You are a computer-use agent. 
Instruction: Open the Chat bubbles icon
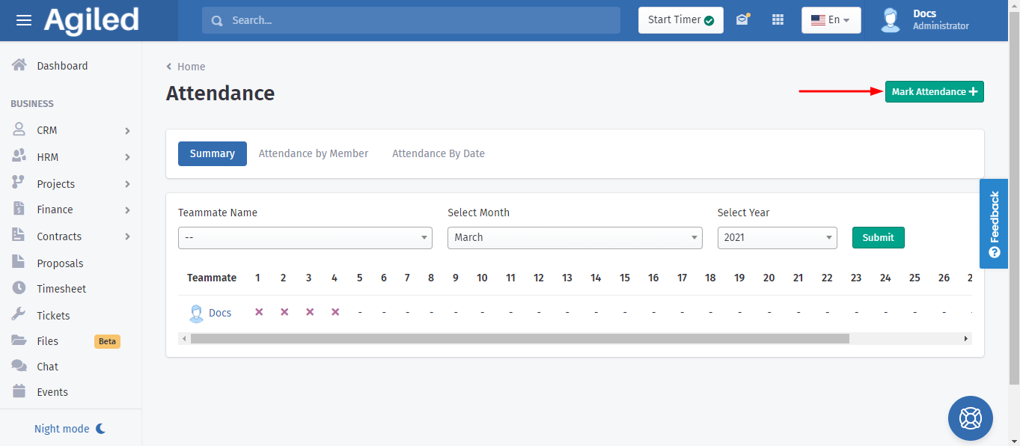click(x=19, y=366)
